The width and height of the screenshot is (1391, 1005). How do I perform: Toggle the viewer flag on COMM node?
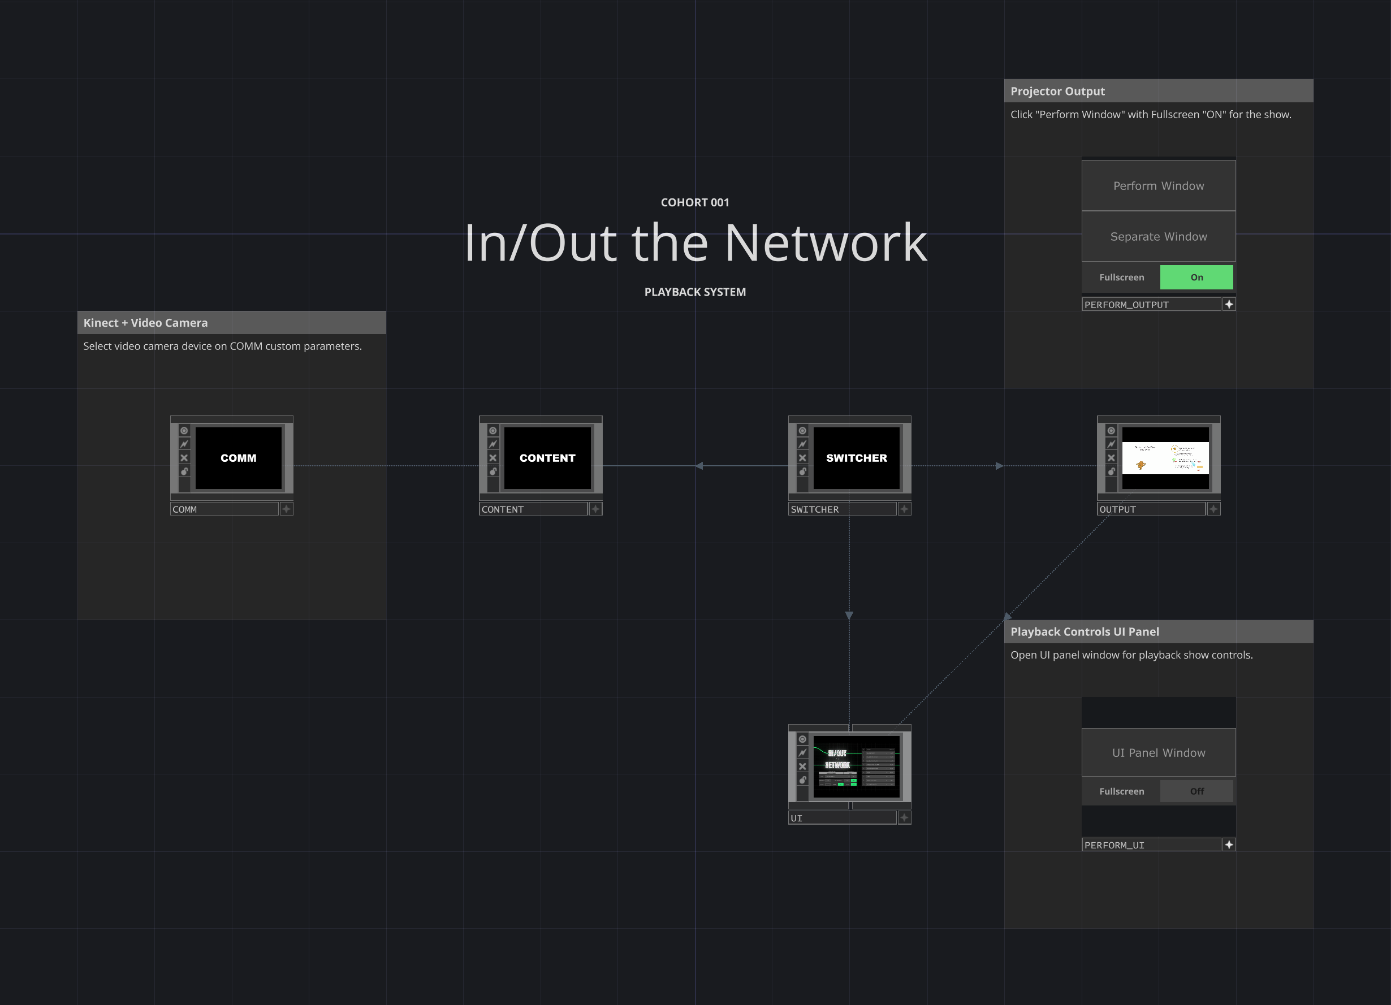point(184,431)
